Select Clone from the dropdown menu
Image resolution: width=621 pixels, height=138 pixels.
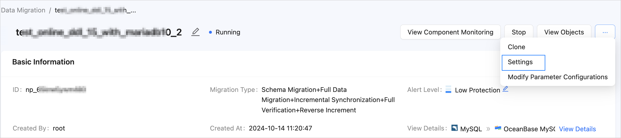(x=516, y=47)
